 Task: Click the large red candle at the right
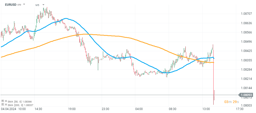tap(213, 75)
